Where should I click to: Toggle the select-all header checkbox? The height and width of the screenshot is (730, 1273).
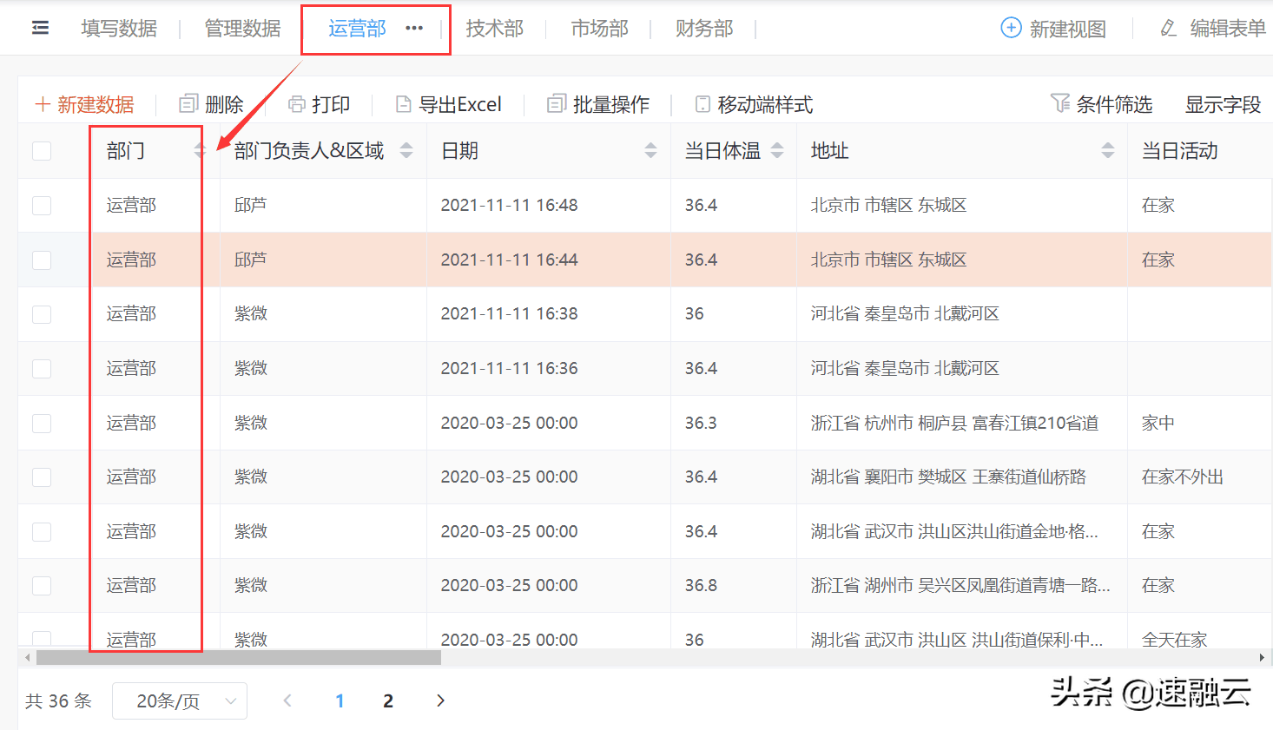42,151
